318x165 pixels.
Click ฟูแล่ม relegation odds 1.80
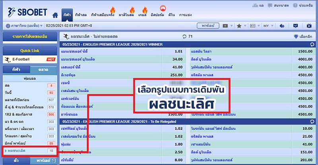(178, 144)
